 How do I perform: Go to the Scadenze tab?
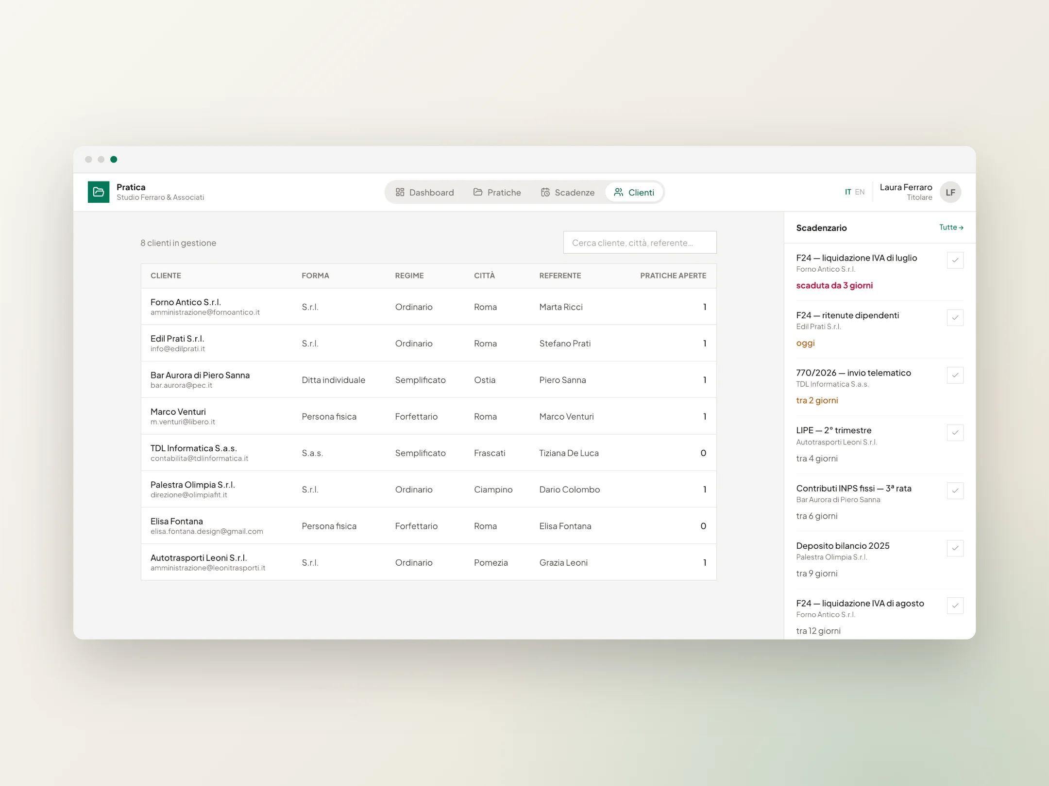coord(568,192)
